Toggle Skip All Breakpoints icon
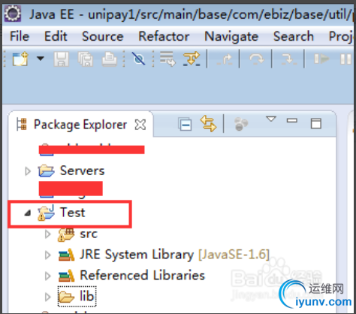Image resolution: width=356 pixels, height=314 pixels. pyautogui.click(x=139, y=59)
